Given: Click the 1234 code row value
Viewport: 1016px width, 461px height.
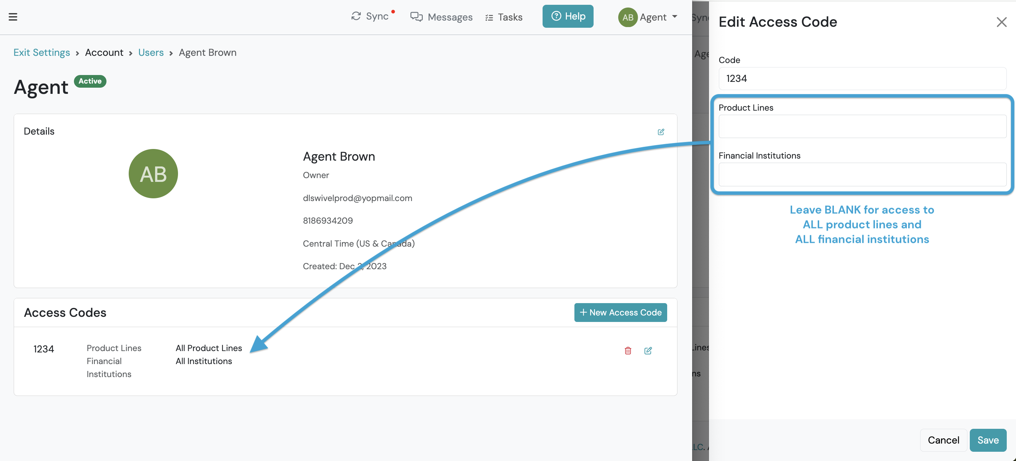Looking at the screenshot, I should 44,349.
